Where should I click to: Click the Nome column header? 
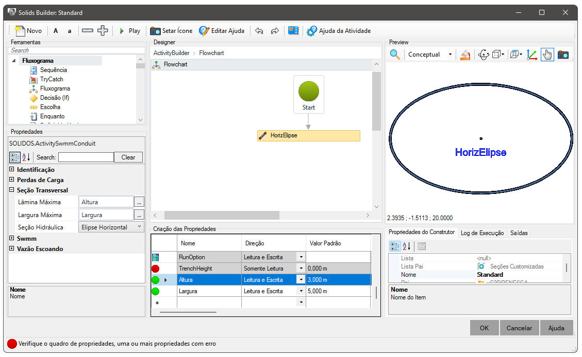[x=209, y=243]
